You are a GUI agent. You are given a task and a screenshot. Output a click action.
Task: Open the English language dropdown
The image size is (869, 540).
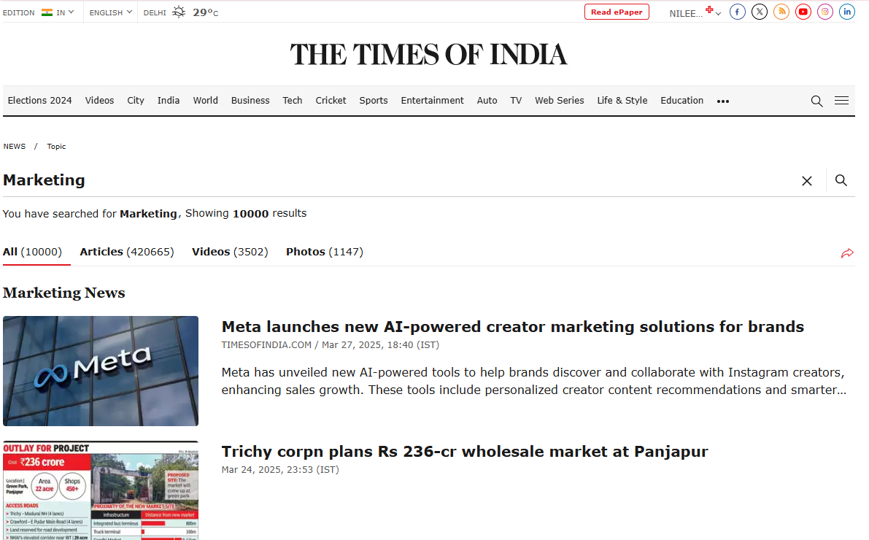pos(111,12)
